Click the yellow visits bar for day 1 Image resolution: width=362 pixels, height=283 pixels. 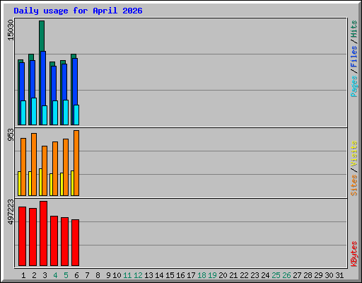[19, 183]
